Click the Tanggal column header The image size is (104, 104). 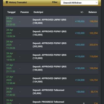pos(11,12)
